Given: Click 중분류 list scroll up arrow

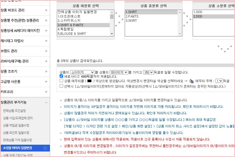Looking at the screenshot, I should (x=180, y=12).
